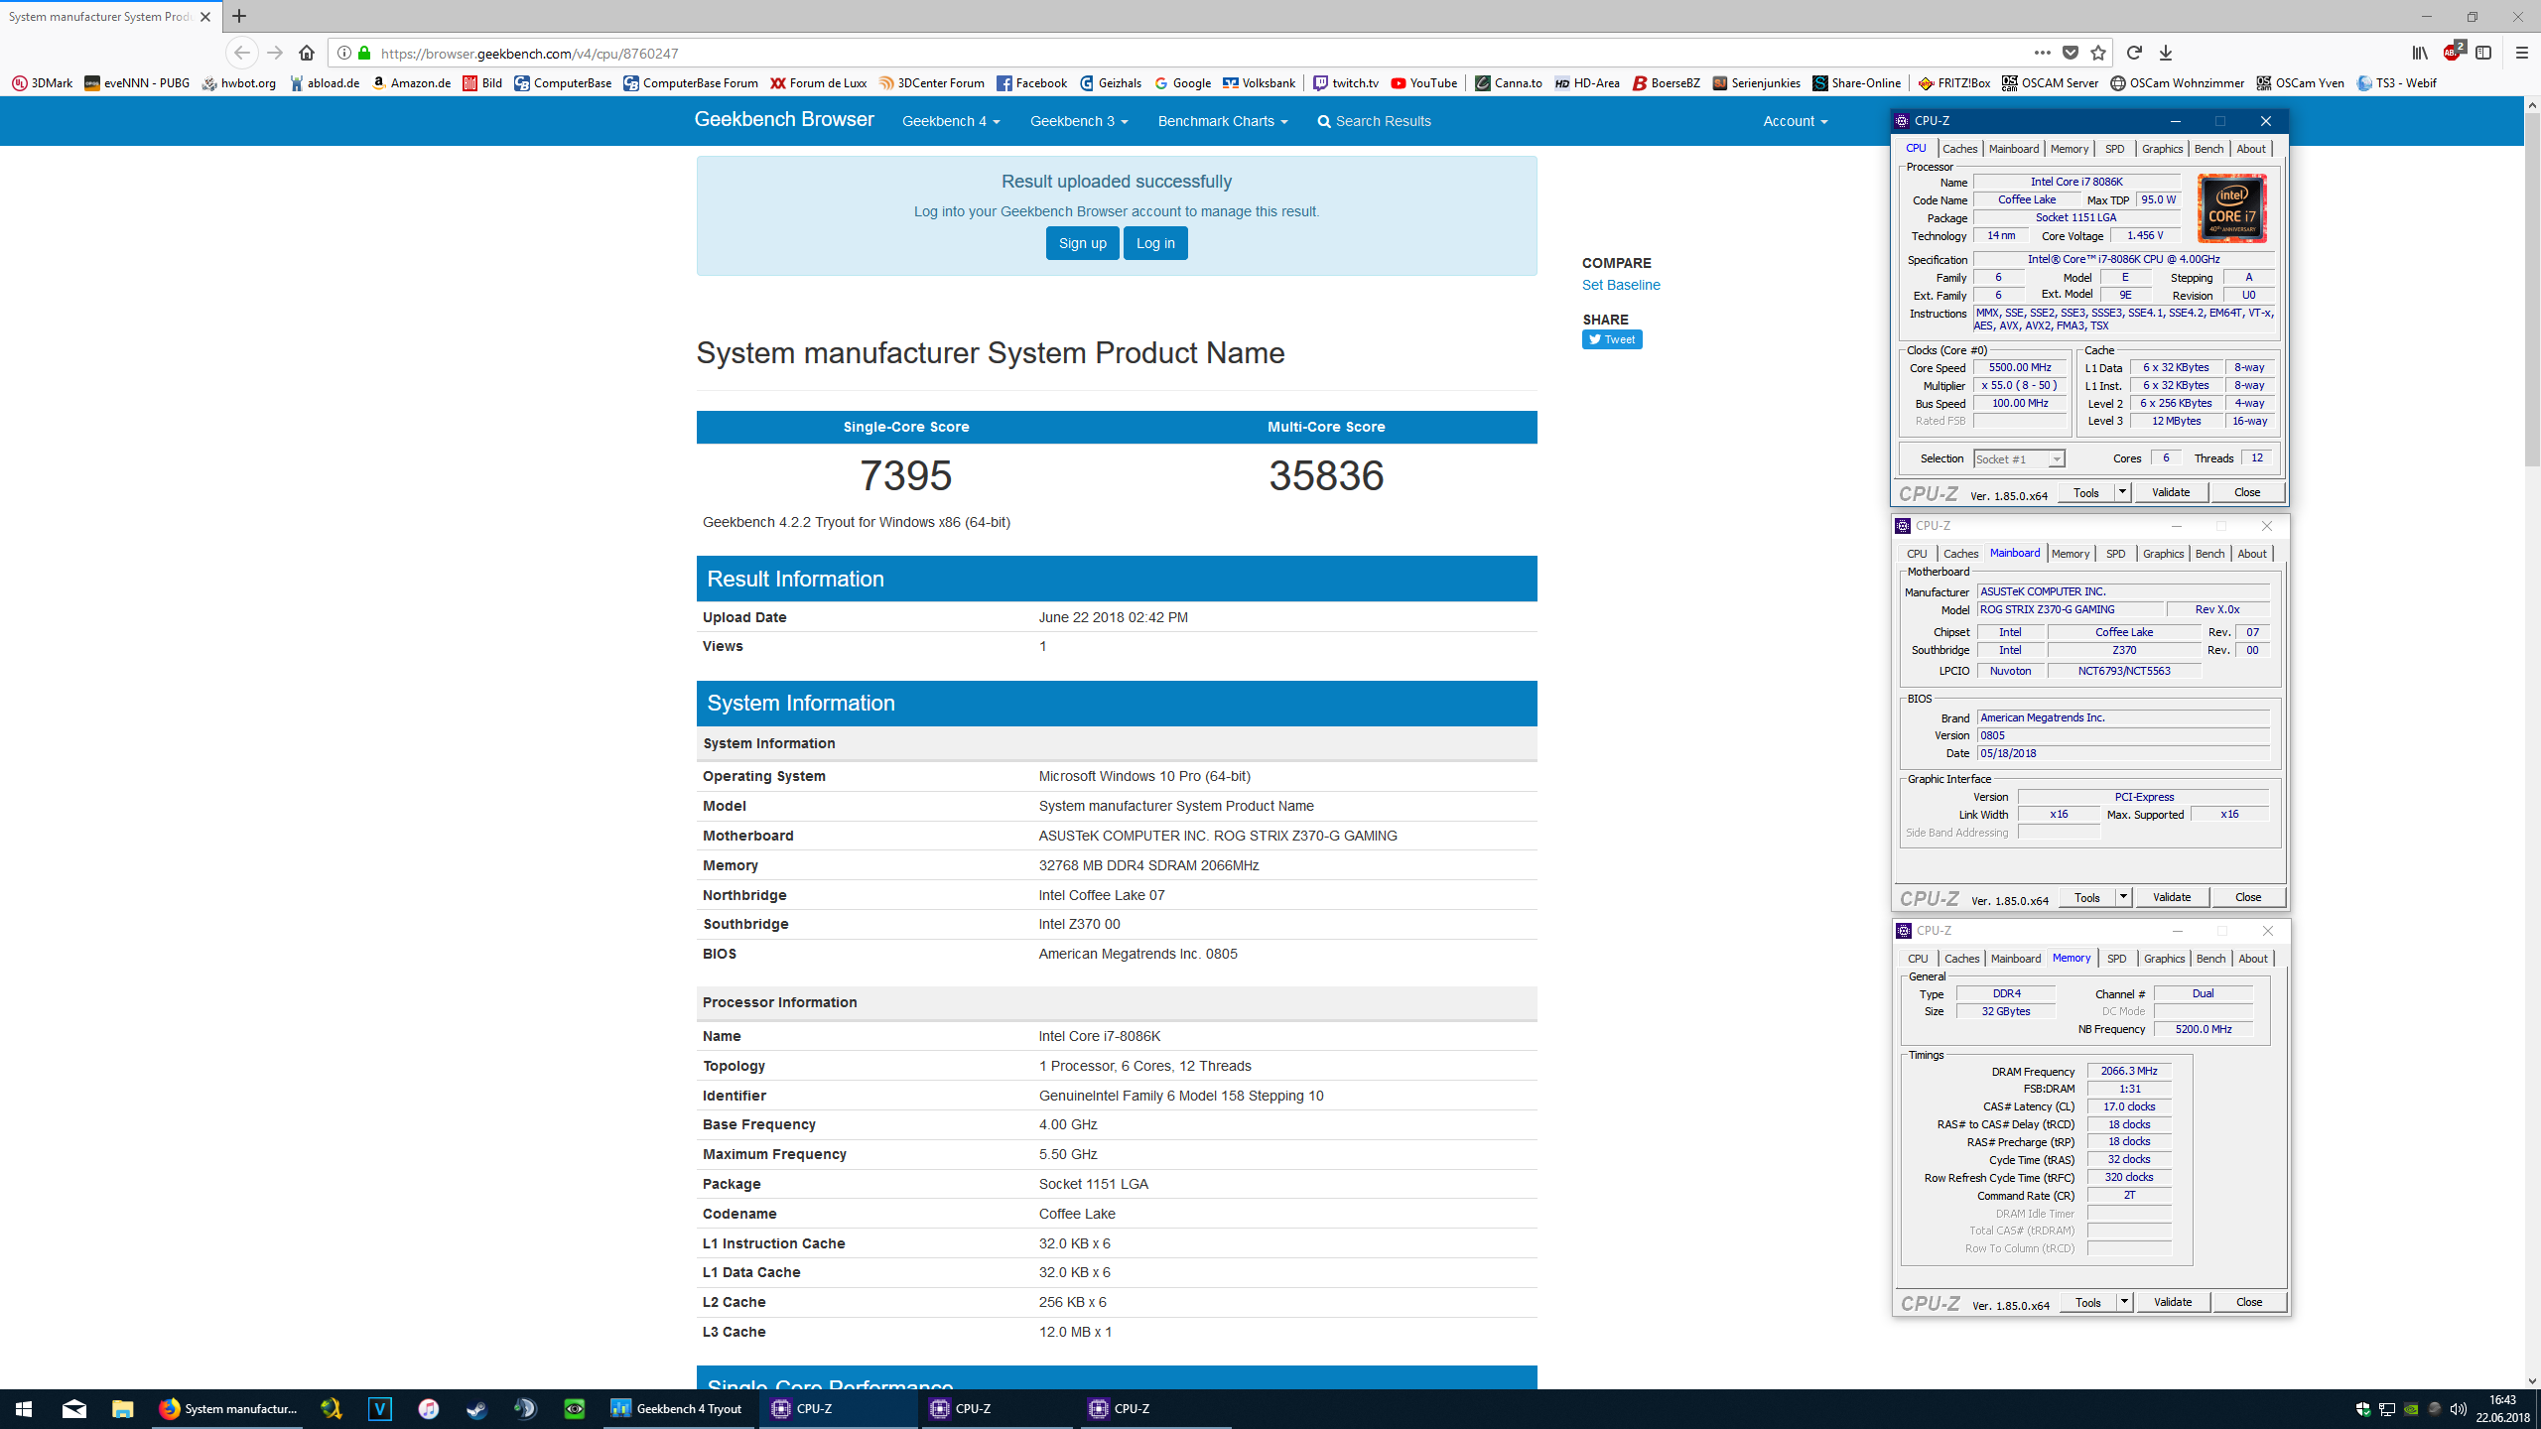Viewport: 2541px width, 1429px height.
Task: Click the volume speaker tray icon
Action: pos(2458,1408)
